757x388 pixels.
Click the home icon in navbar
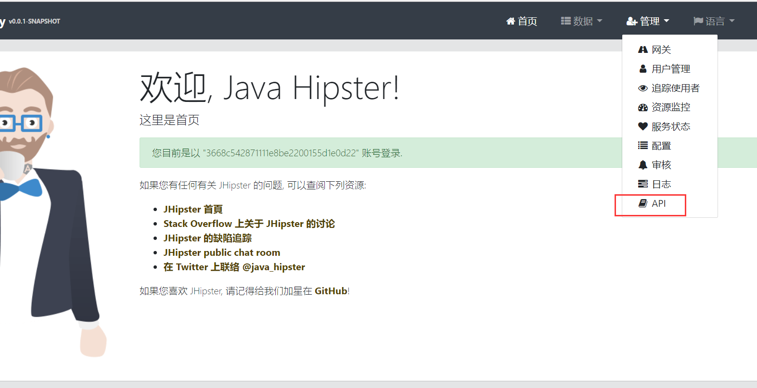coord(511,21)
